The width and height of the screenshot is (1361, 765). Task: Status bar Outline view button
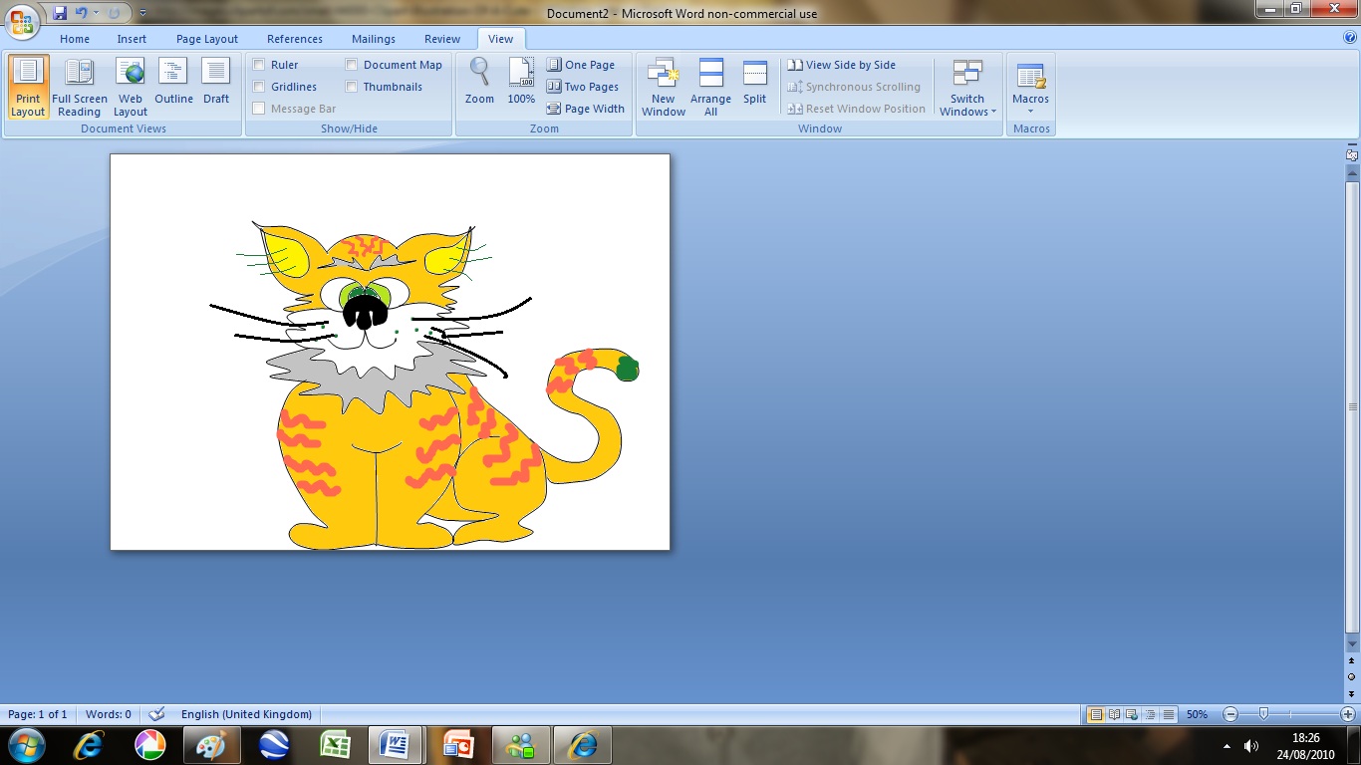tap(1151, 714)
